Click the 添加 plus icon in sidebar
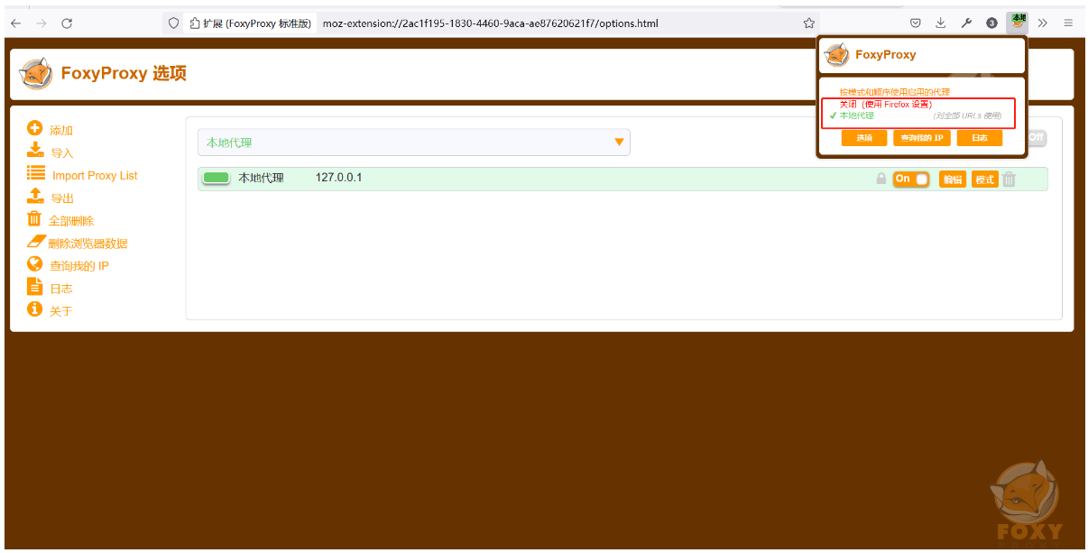 35,129
